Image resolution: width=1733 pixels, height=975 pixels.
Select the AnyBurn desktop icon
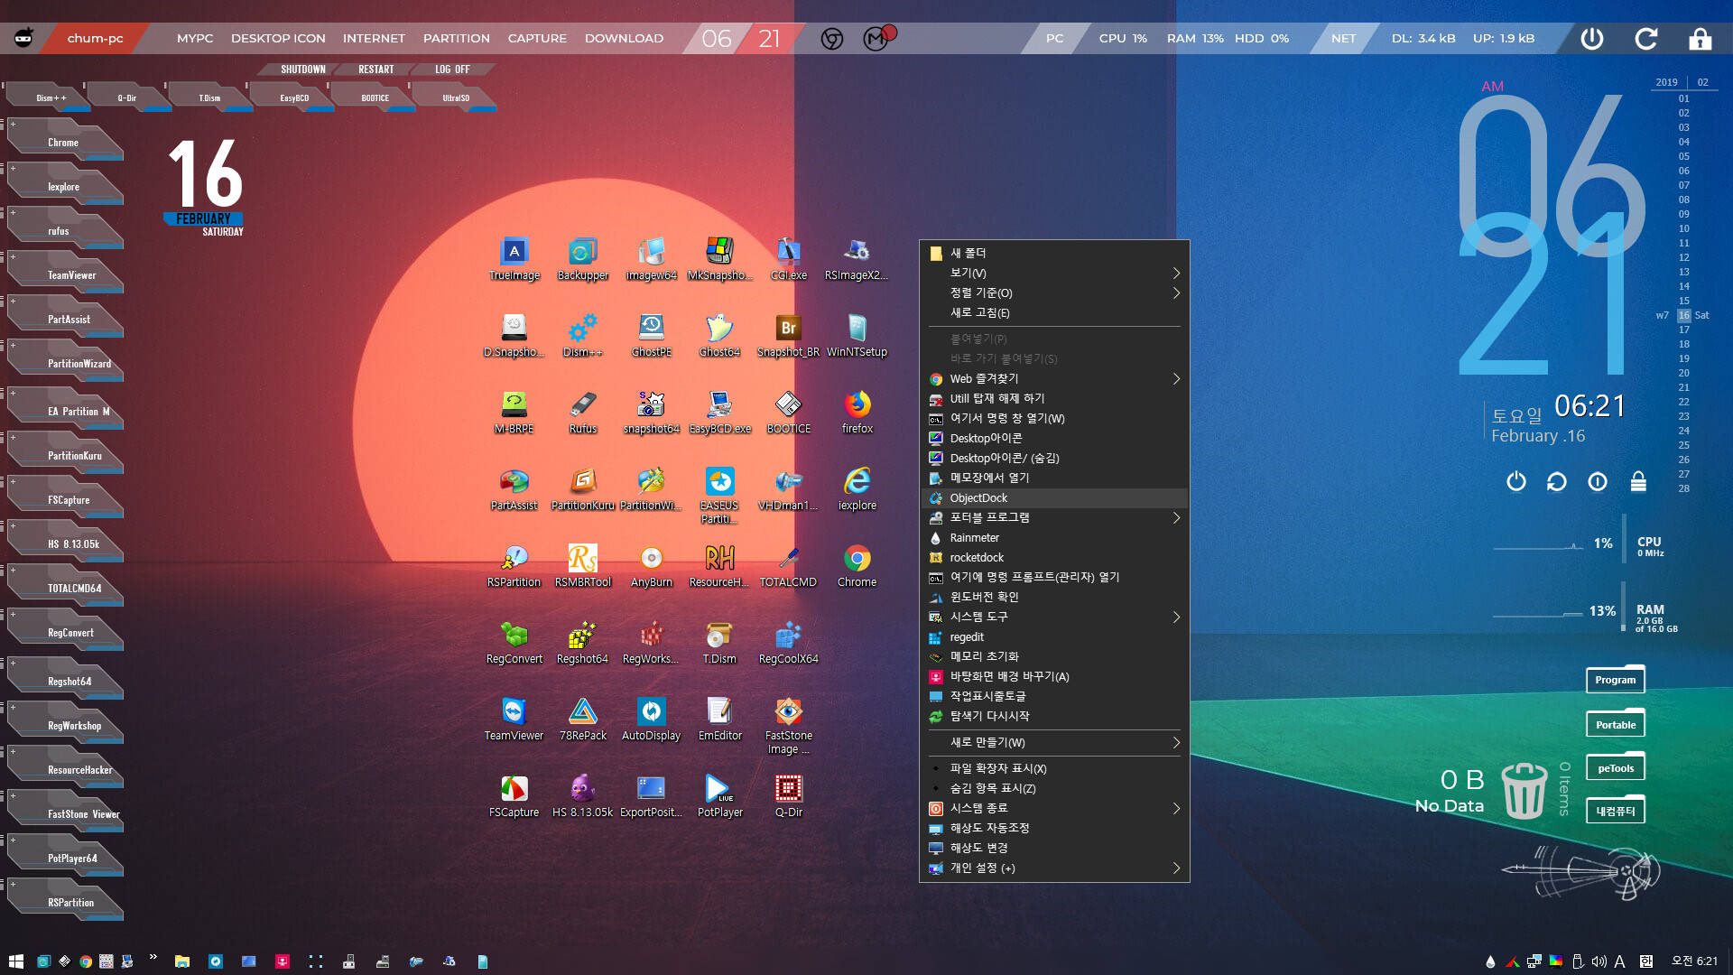pos(651,566)
